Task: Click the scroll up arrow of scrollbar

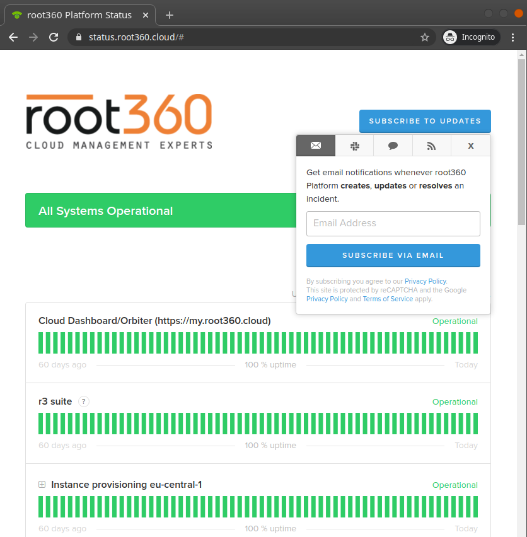Action: click(x=521, y=54)
